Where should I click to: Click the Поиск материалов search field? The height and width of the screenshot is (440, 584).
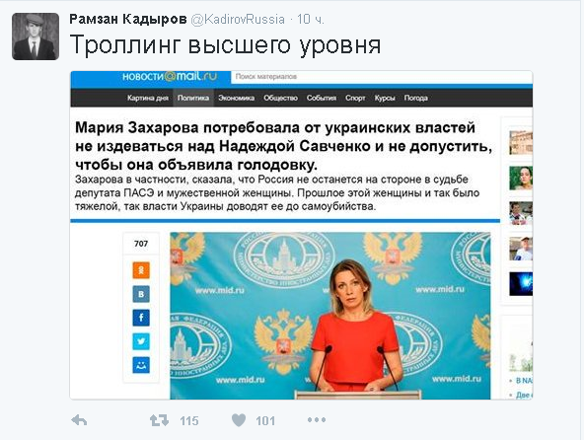click(x=382, y=77)
